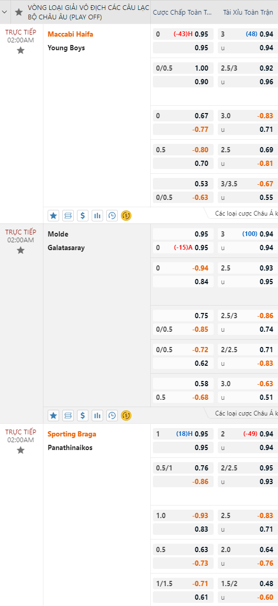Select Tài Xỉu Toàn Trận column header
This screenshot has width=278, height=606.
248,13
